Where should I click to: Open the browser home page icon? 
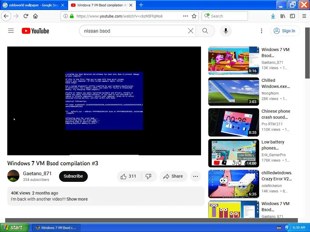tap(35, 16)
